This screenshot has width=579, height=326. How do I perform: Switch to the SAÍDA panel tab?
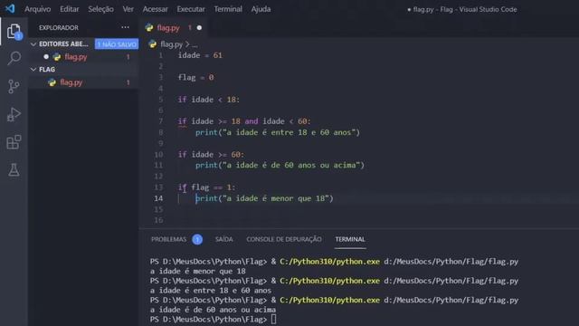coord(223,239)
